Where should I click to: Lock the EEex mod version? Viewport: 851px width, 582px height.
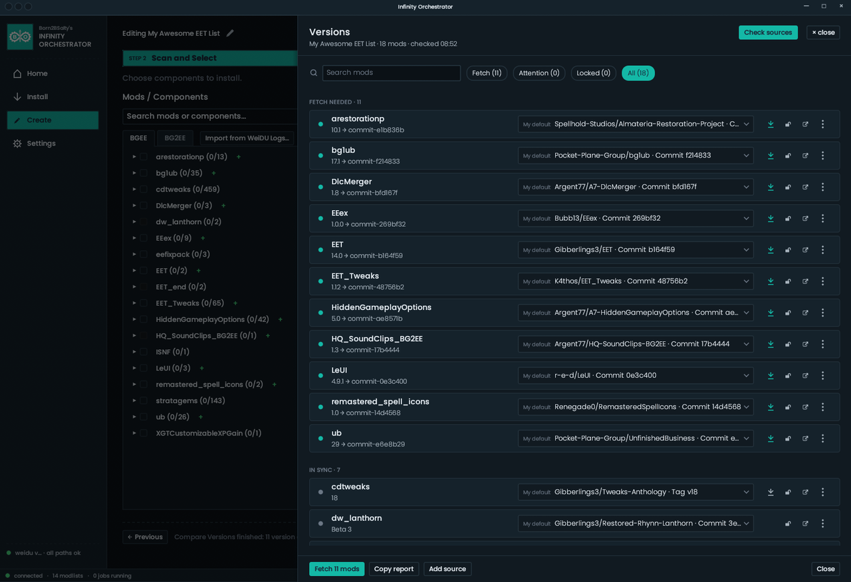coord(788,218)
